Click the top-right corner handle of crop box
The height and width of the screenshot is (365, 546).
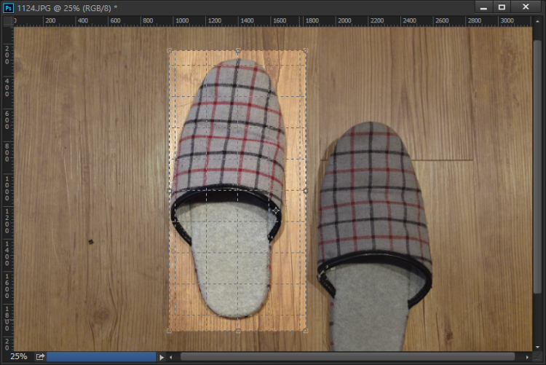click(x=305, y=51)
